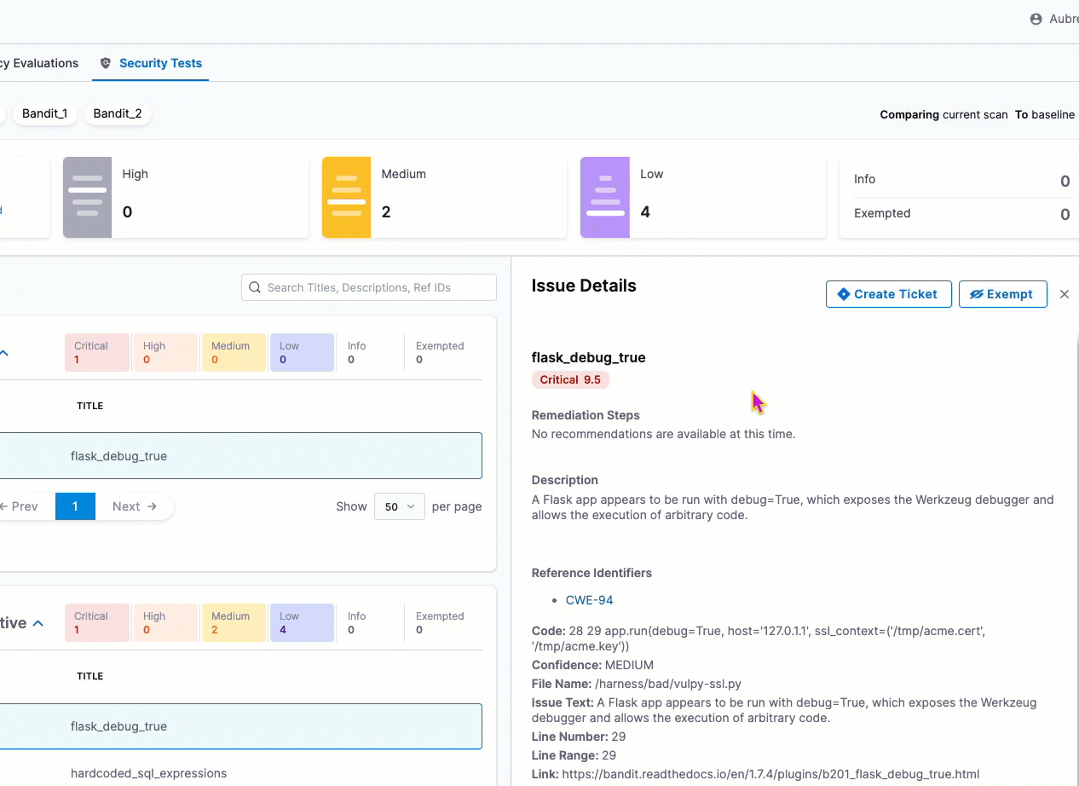Collapse the group chevron beside "tive"
The height and width of the screenshot is (786, 1079).
click(38, 623)
